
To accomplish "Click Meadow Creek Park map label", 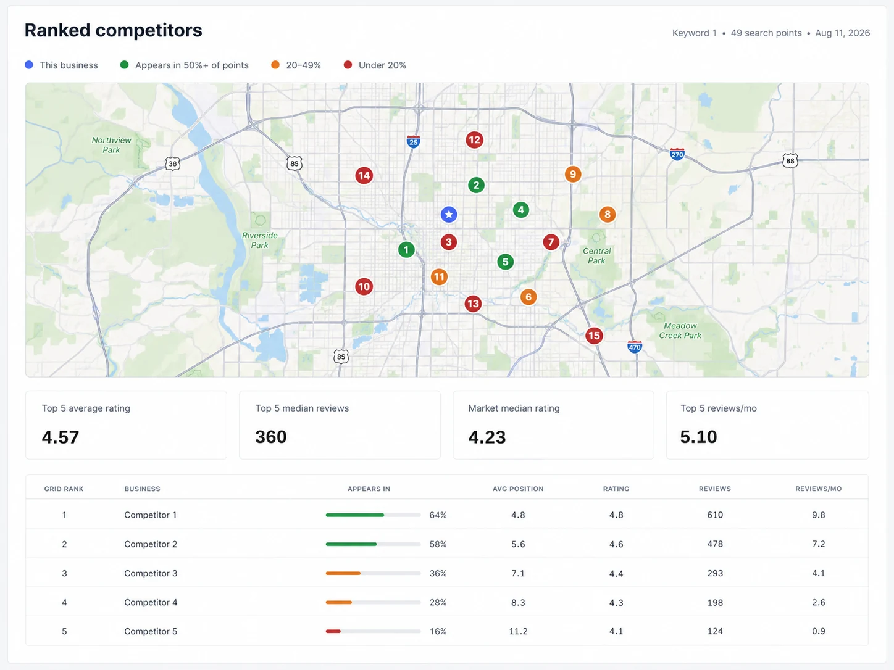I will click(680, 331).
